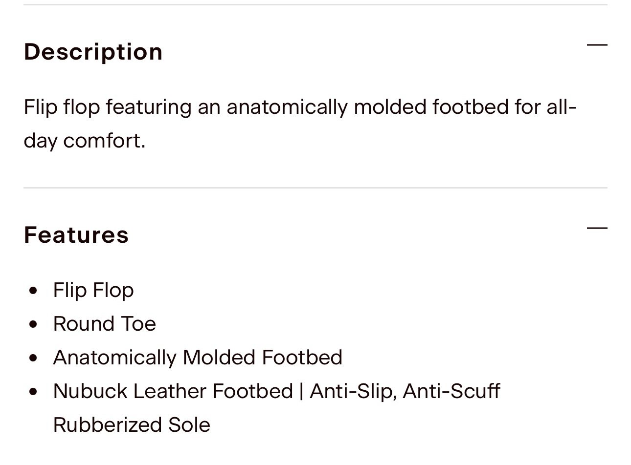Select the 'Round Toe' feature item
The height and width of the screenshot is (465, 631).
(105, 324)
